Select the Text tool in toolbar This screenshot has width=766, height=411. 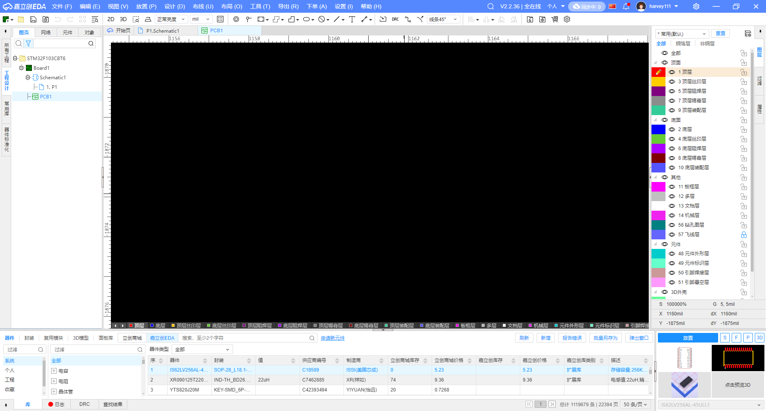(352, 19)
